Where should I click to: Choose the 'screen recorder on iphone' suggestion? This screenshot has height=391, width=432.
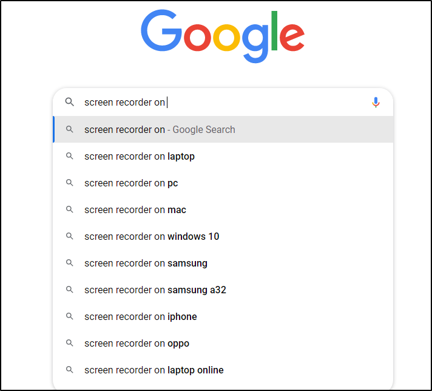pos(141,316)
